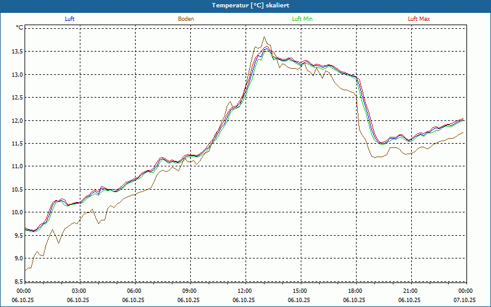Click the 06:00 time axis label

coord(134,291)
